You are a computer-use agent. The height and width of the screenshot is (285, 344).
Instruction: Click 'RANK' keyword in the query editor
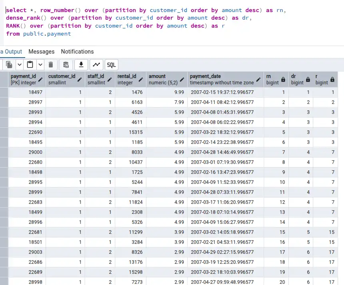coord(13,26)
